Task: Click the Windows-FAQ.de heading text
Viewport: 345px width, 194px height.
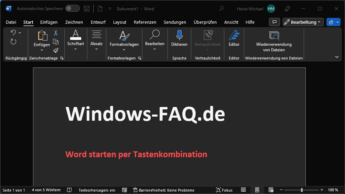Action: (x=145, y=114)
